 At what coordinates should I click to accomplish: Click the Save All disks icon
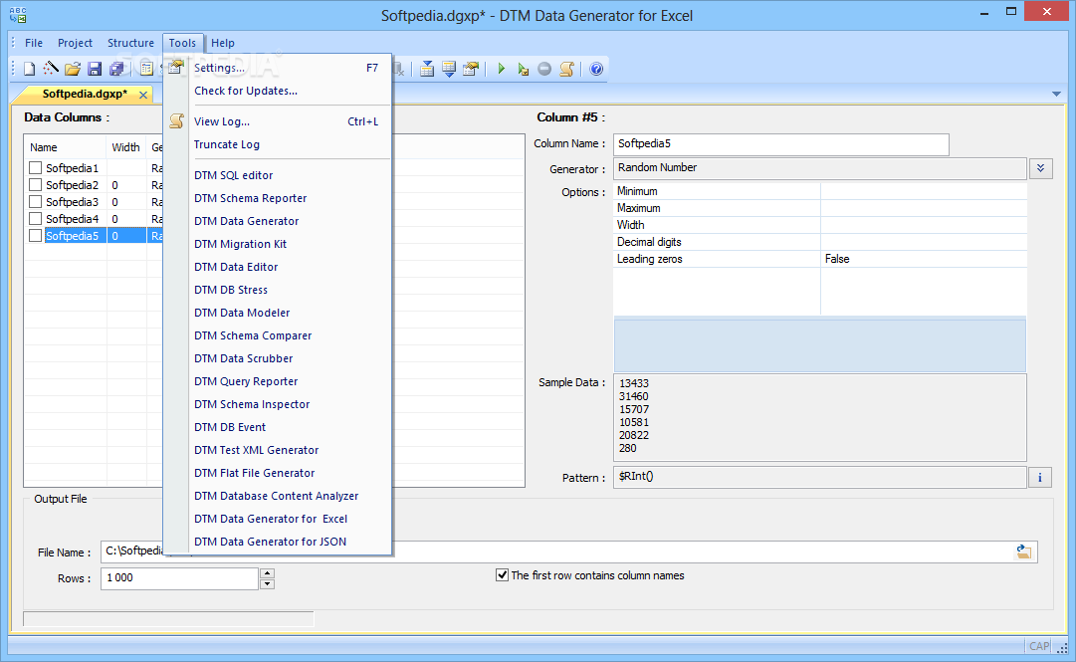[116, 69]
